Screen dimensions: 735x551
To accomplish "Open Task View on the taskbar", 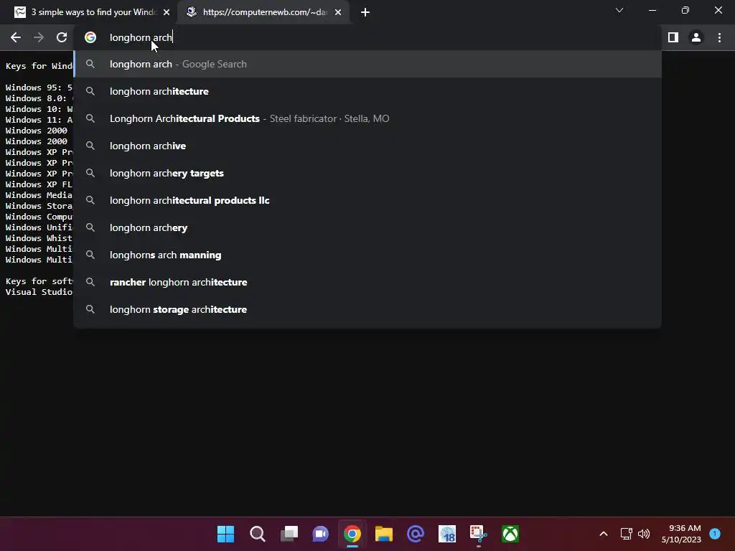I will click(289, 534).
